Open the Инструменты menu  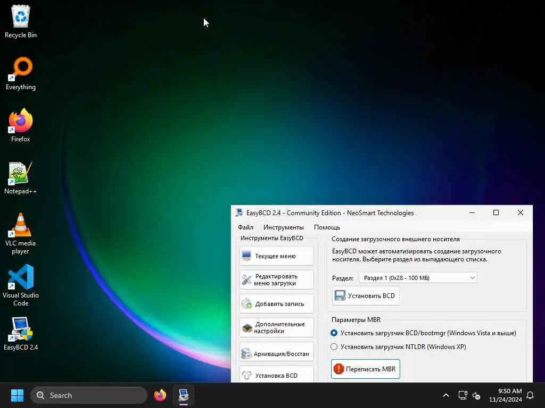coord(283,227)
